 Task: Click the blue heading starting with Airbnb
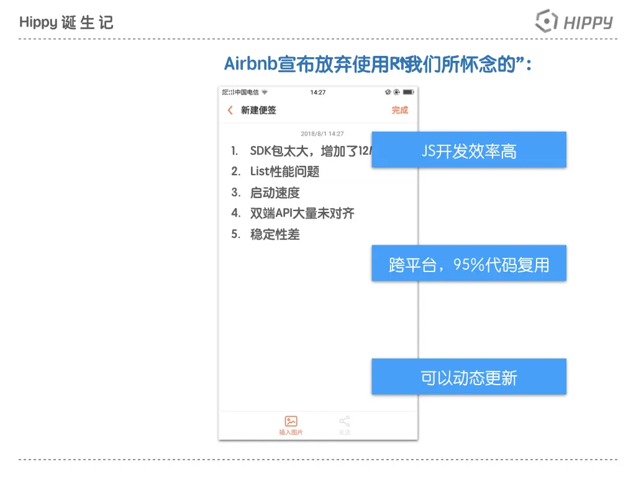pyautogui.click(x=378, y=64)
